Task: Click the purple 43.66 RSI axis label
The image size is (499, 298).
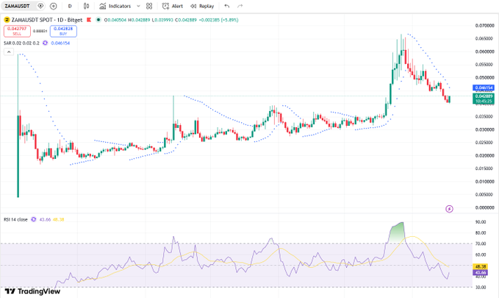Action: click(480, 272)
